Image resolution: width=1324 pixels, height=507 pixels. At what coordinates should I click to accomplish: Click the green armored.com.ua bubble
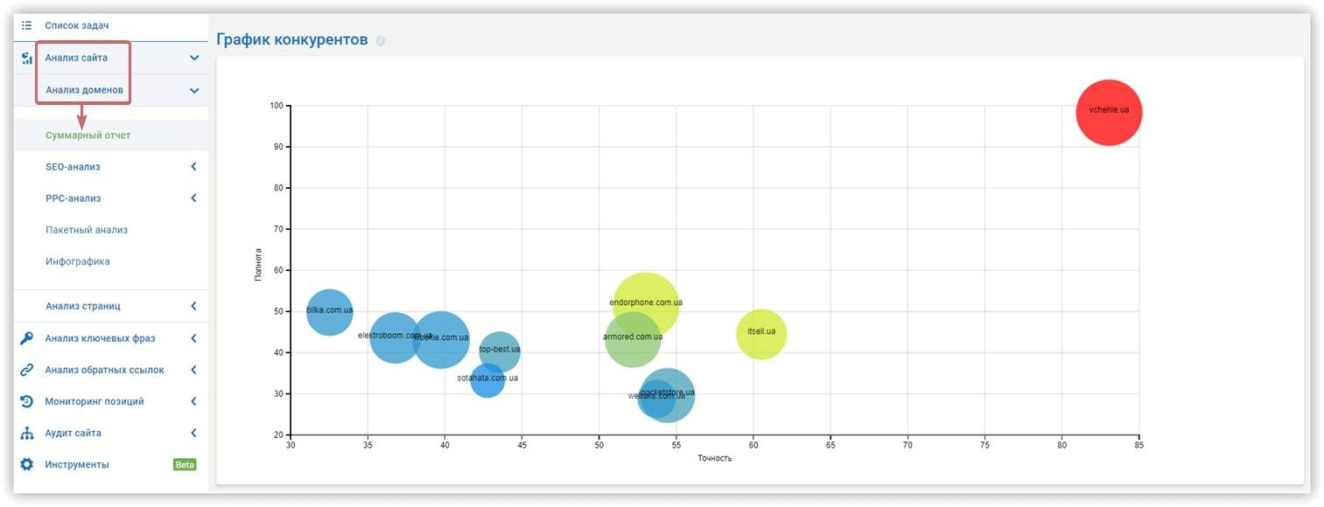(632, 339)
